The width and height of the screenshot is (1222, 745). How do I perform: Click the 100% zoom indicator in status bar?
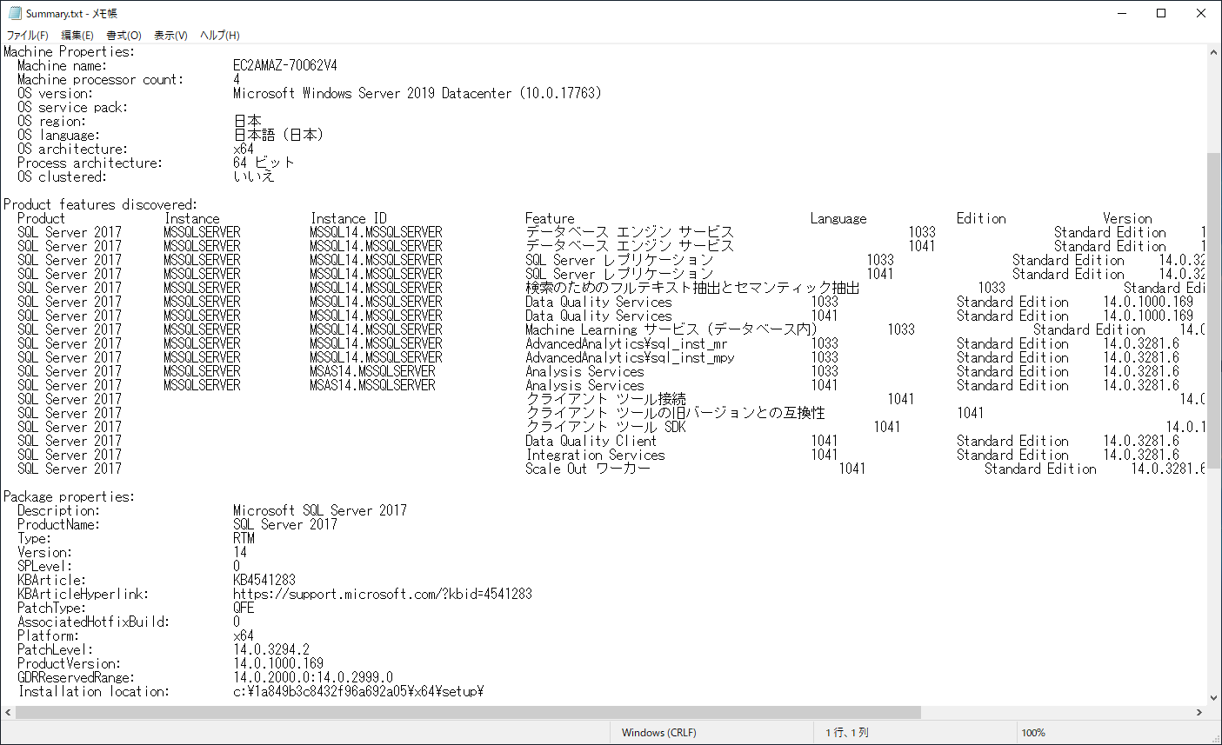(x=1033, y=733)
